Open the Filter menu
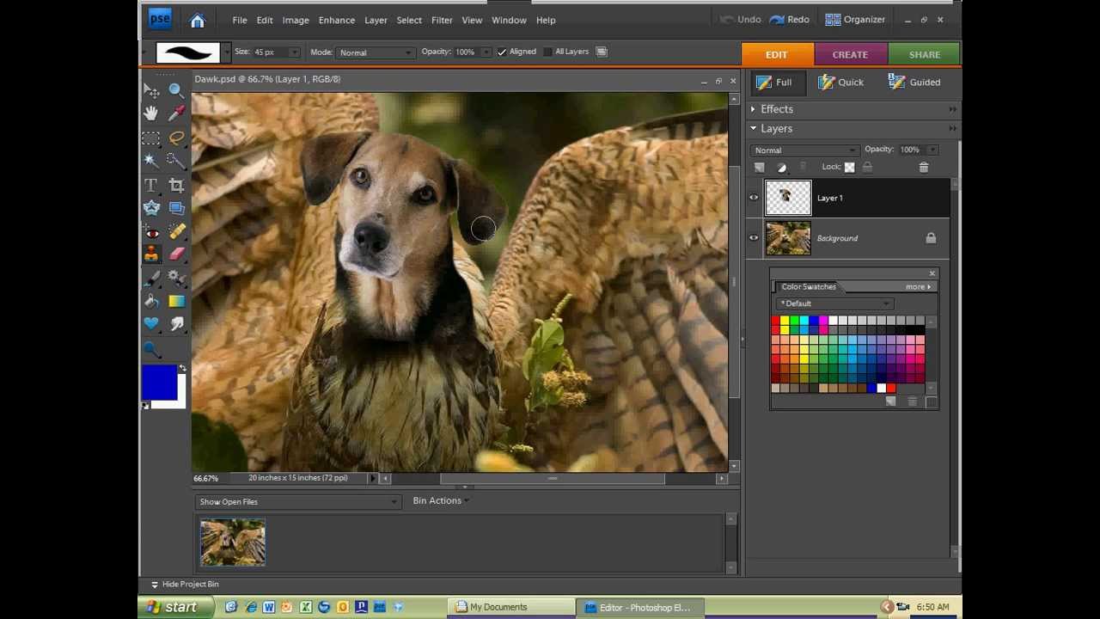This screenshot has width=1100, height=619. pos(442,20)
